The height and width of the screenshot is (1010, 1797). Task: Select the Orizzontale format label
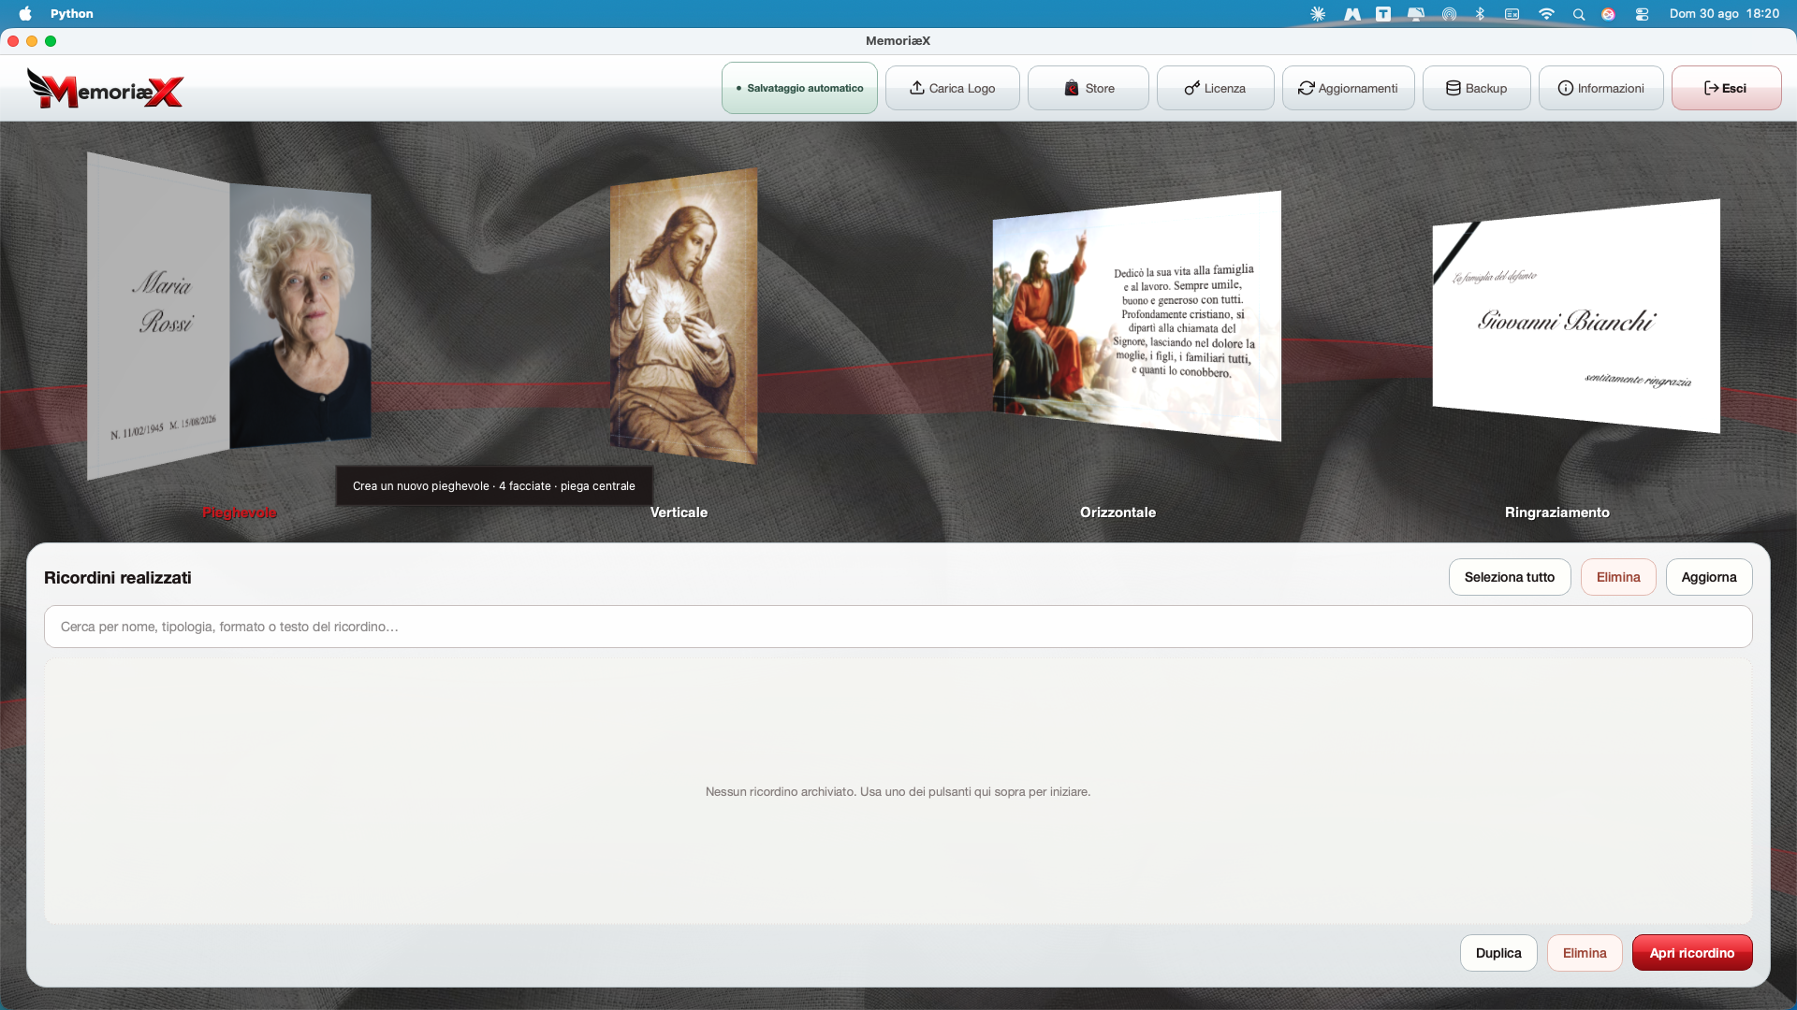point(1118,512)
